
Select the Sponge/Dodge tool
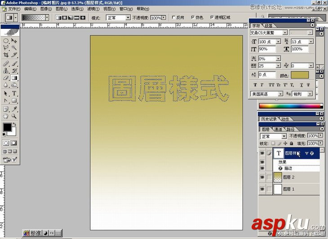pyautogui.click(x=14, y=85)
